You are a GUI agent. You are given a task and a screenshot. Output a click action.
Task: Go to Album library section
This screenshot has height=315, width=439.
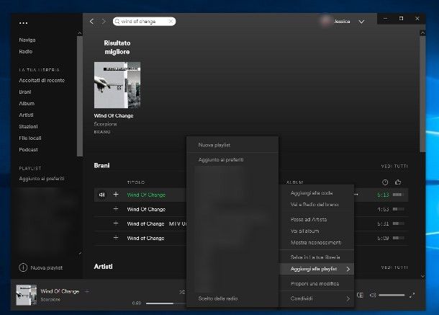(27, 103)
